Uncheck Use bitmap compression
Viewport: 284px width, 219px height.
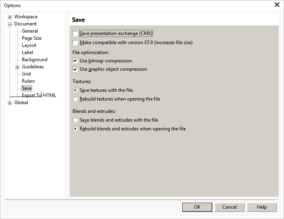pos(75,61)
